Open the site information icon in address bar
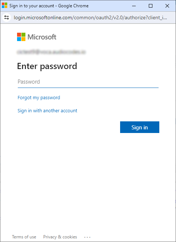Screen dimensions: 176x242 pos(7,17)
